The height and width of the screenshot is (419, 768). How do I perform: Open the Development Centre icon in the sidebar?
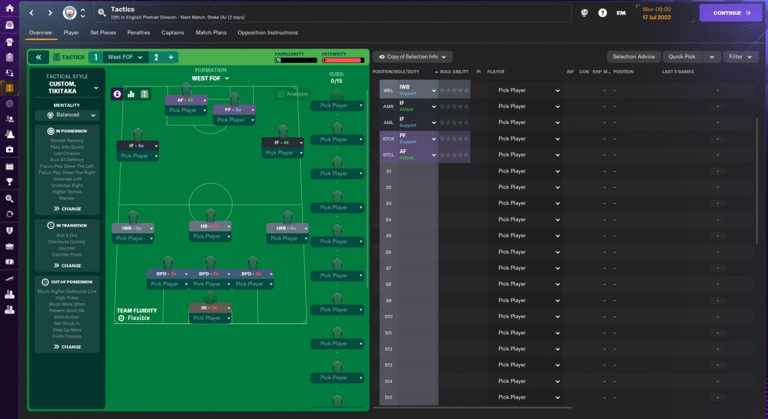[9, 279]
